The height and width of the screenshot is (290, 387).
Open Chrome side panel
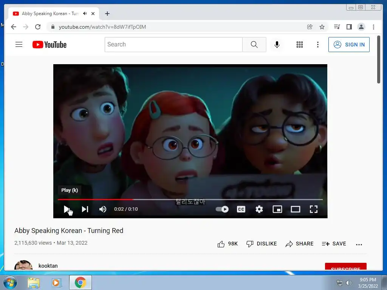(349, 27)
